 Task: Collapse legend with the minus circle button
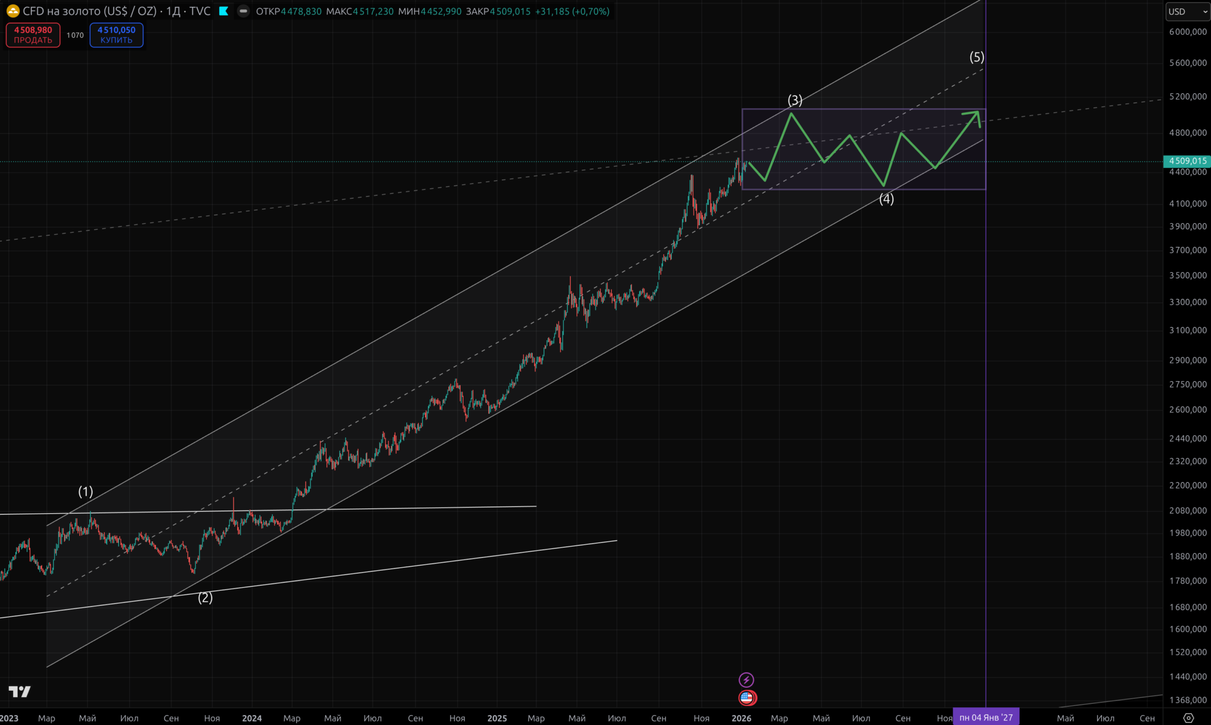coord(243,11)
